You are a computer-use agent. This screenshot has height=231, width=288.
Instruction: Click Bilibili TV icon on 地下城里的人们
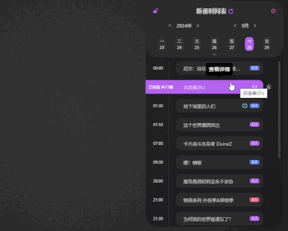click(x=245, y=105)
